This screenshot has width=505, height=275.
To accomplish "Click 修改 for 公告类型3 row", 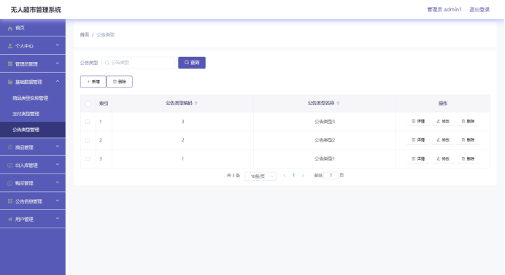I will tap(443, 121).
